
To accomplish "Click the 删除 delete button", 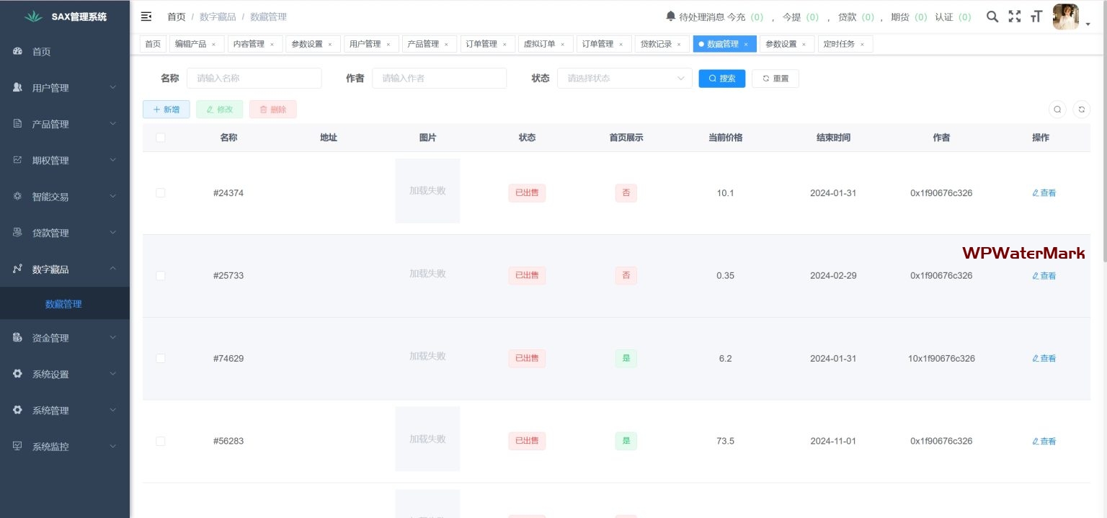I will point(273,110).
